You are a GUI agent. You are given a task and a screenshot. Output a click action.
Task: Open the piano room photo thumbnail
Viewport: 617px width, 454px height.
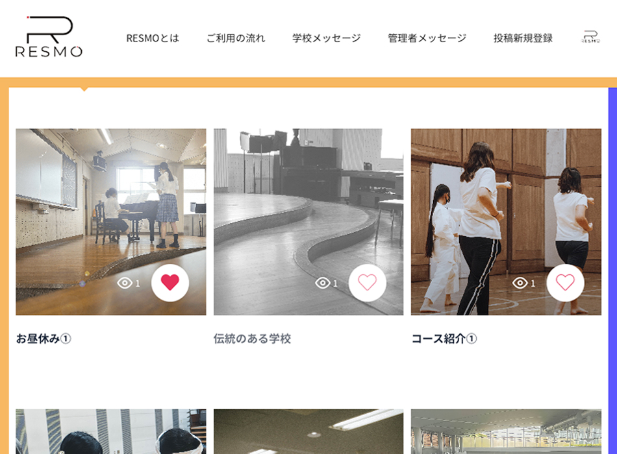point(111,222)
